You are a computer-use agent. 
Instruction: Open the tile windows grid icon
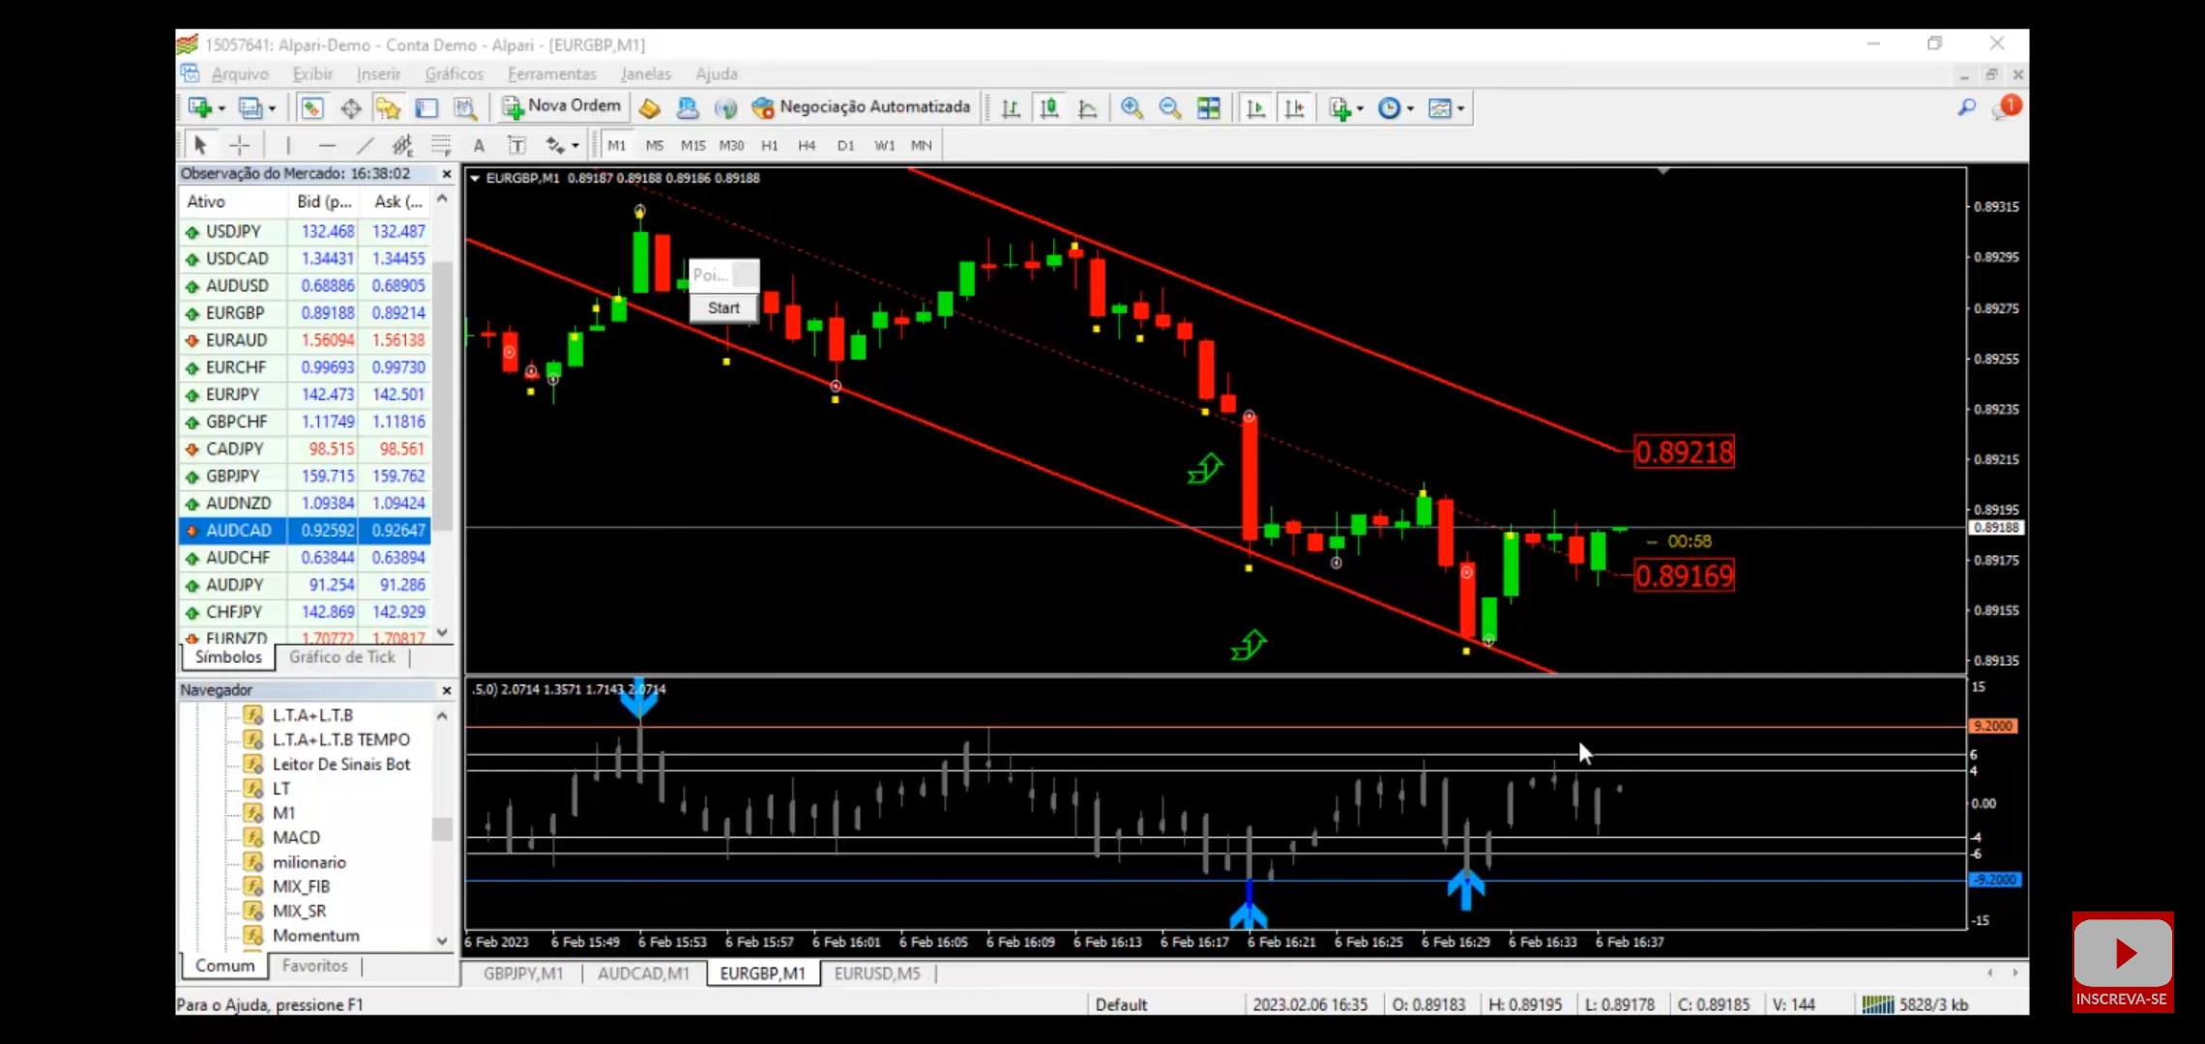[x=1208, y=107]
